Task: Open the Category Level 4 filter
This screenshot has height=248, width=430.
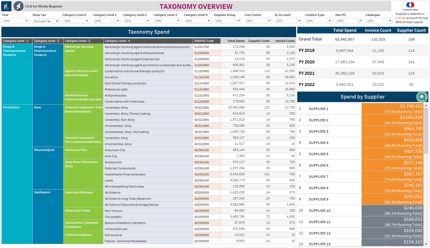Action: point(198,21)
